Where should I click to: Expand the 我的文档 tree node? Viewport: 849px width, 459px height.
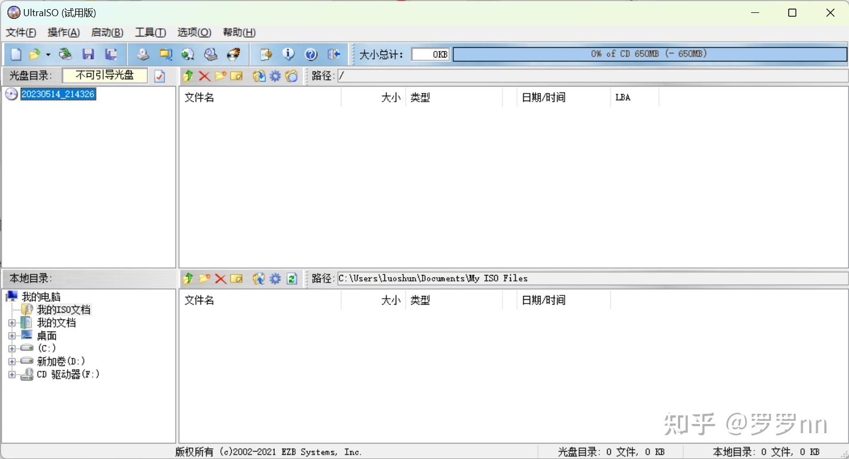pos(12,323)
